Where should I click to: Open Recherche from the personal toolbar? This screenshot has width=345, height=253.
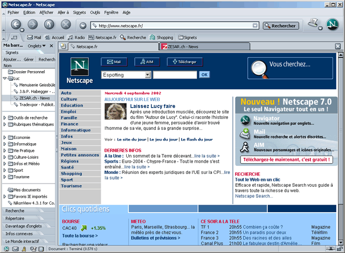(x=133, y=38)
